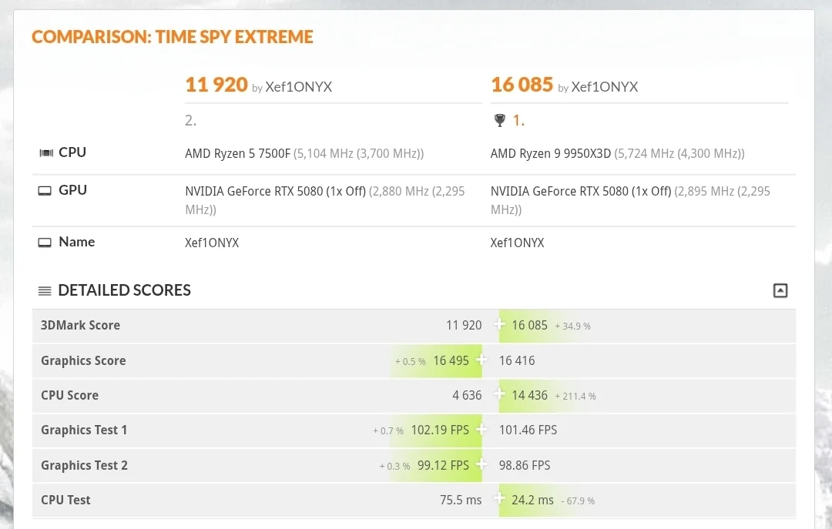832x529 pixels.
Task: Click the 75.5 ms value
Action: 461,500
